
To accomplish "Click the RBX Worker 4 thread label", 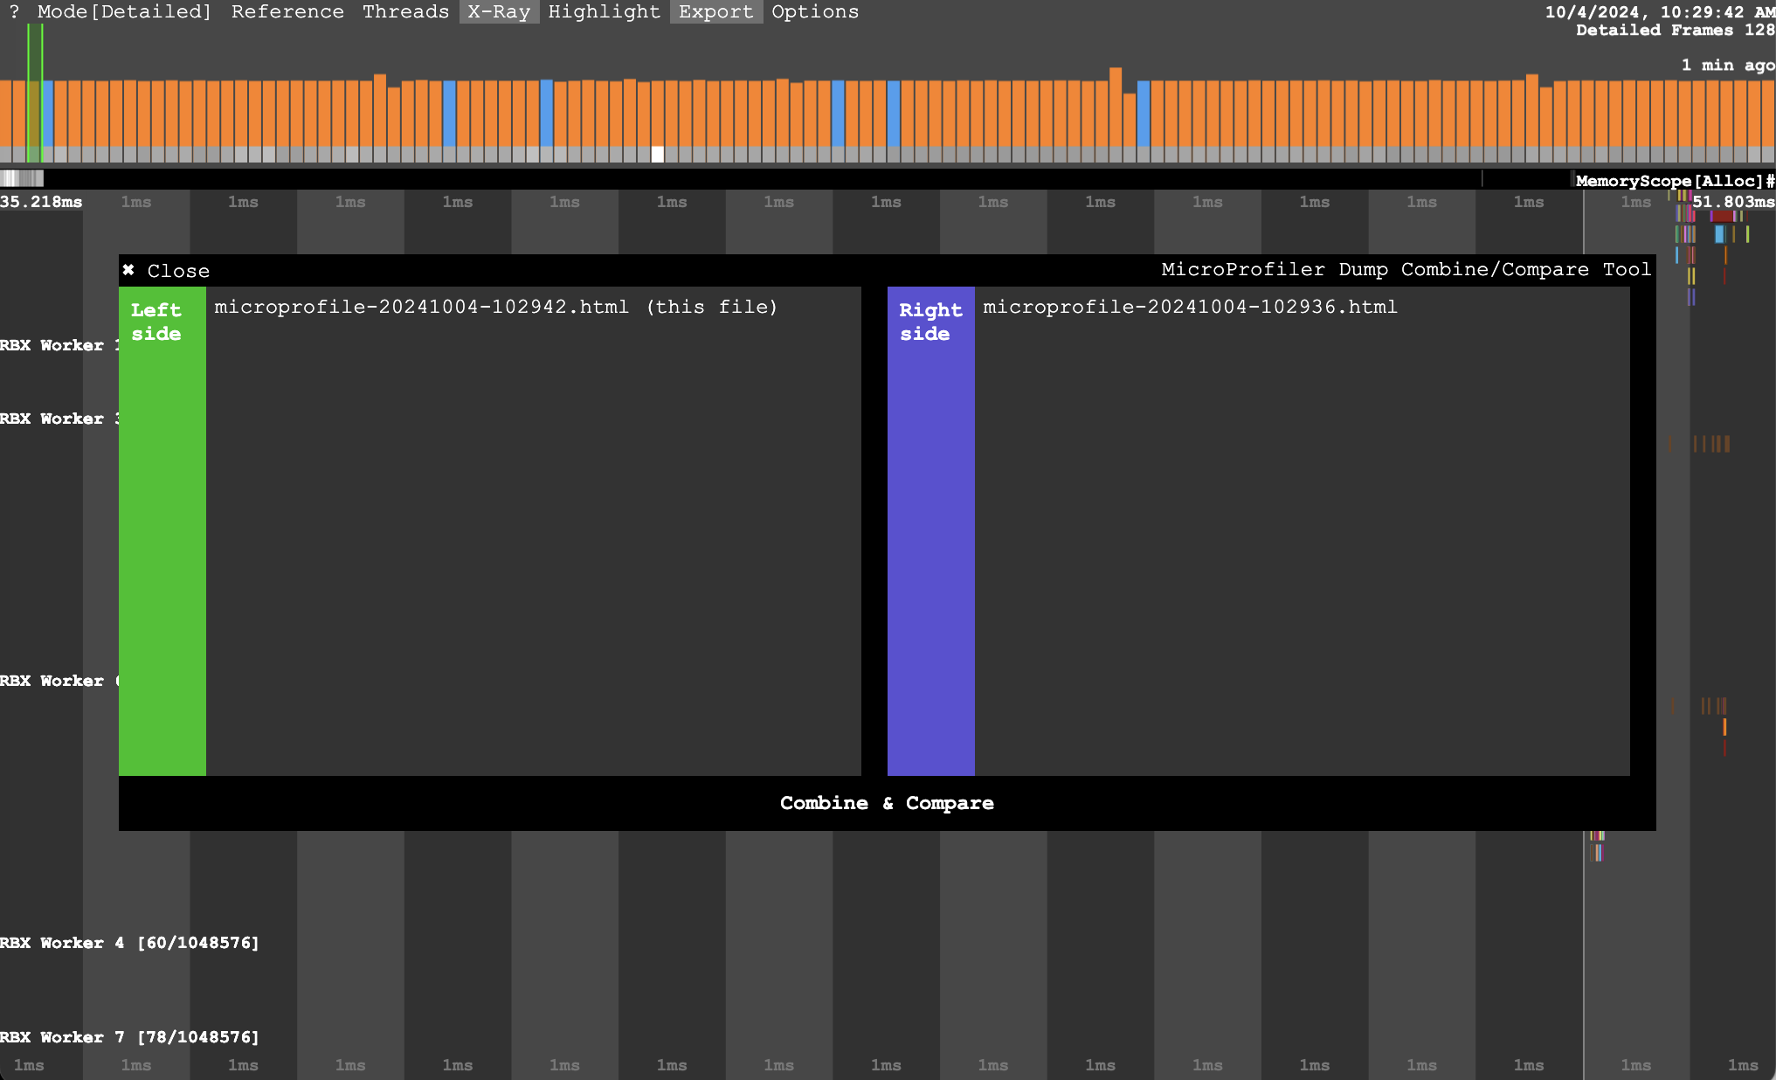I will [x=129, y=943].
